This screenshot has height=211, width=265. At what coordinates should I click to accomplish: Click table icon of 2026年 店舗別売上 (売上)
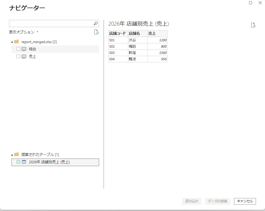point(24,162)
